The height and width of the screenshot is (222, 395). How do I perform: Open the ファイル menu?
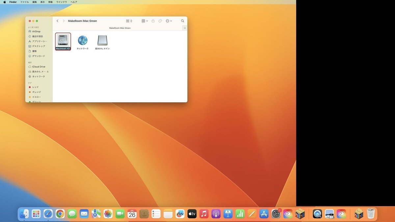click(x=24, y=2)
